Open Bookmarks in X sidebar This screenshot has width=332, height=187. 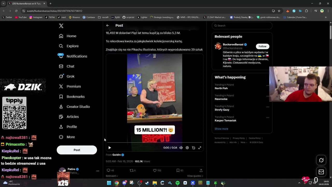72,97
